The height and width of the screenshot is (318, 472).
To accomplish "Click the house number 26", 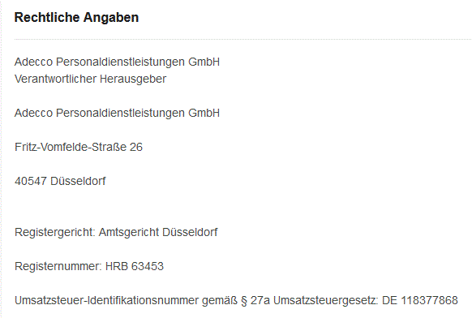I will pyautogui.click(x=136, y=147).
